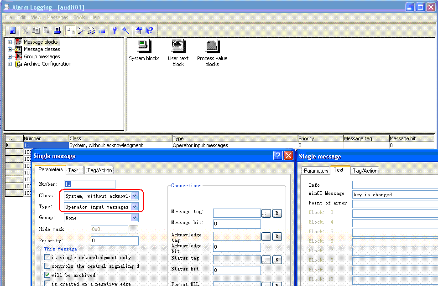Click the Print toolbar icon
Viewport: 438px width, 286px height.
[x=57, y=31]
